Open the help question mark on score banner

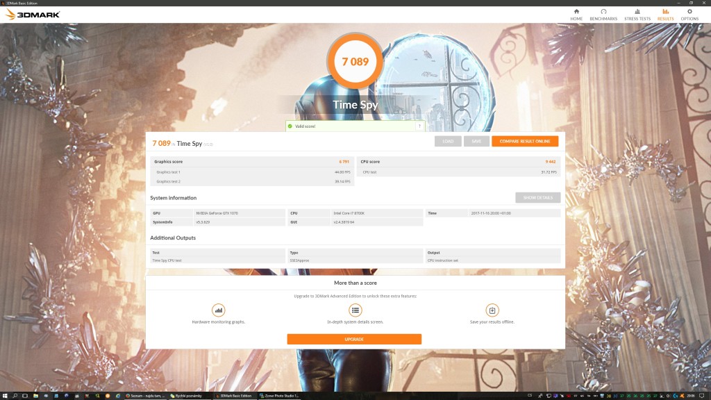419,126
